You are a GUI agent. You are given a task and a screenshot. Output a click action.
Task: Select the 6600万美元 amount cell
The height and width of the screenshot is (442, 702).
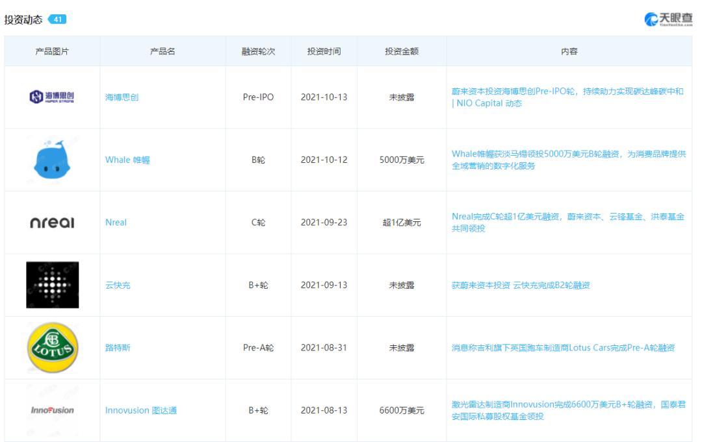(402, 410)
